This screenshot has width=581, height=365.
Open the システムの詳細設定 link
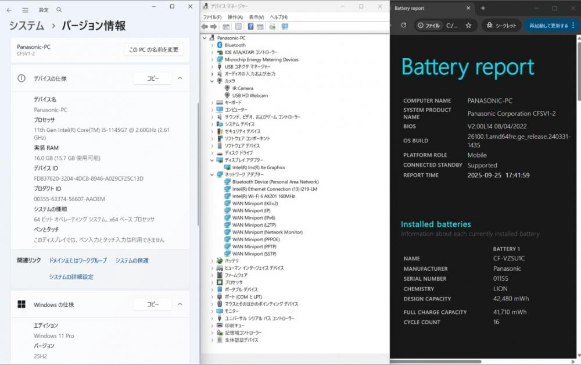point(71,277)
